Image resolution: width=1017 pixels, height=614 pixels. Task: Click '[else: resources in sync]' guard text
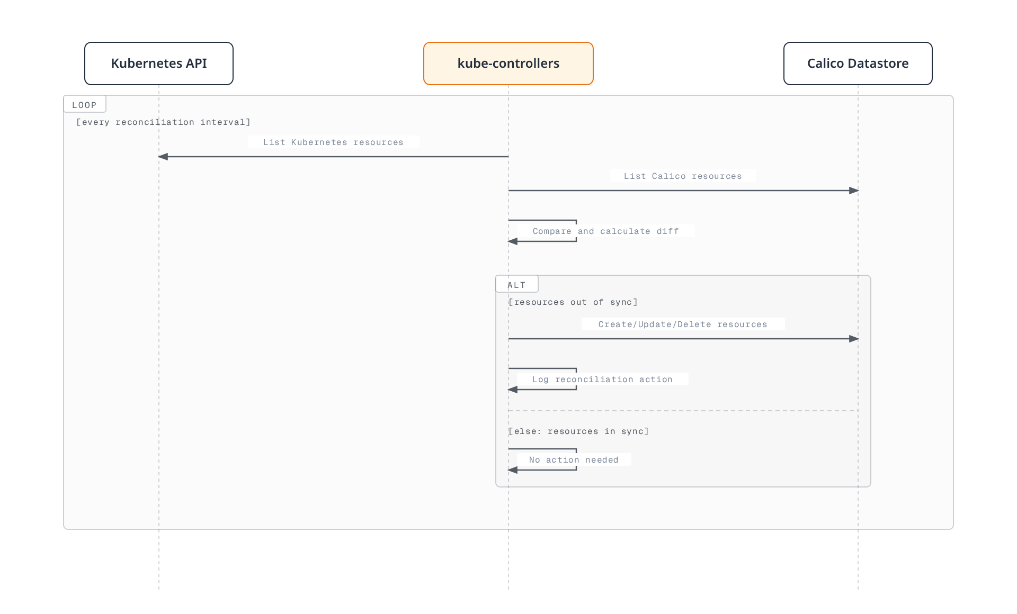tap(579, 431)
